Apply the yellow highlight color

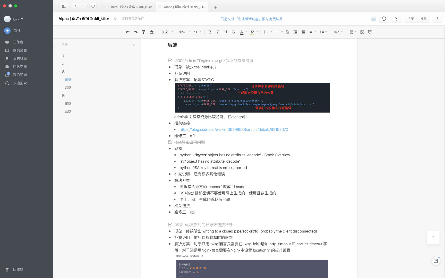tap(252, 32)
